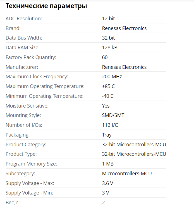The image size is (194, 209).
Task: Click the ADC Resolution label
Action: coord(24,19)
